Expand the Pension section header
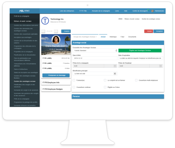The width and height of the screenshot is (175, 148). click(x=118, y=96)
